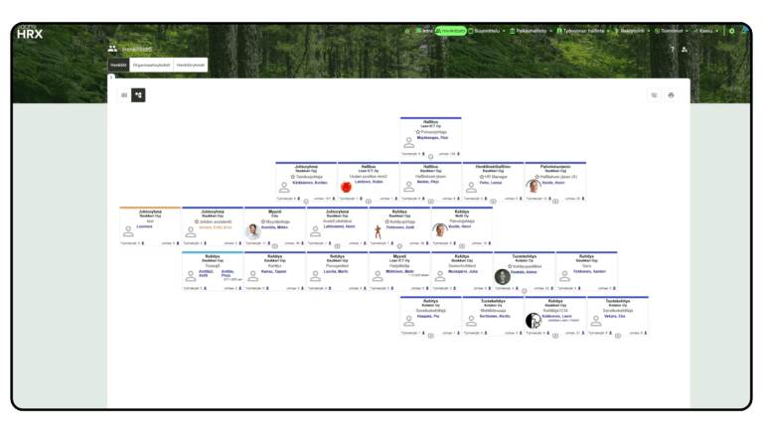Switch to the Henkilöryhmät tab

click(x=191, y=64)
